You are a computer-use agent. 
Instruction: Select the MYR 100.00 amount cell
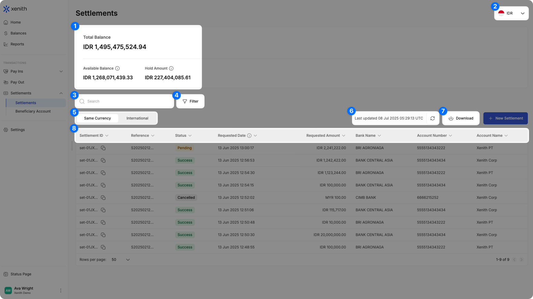[x=335, y=198]
